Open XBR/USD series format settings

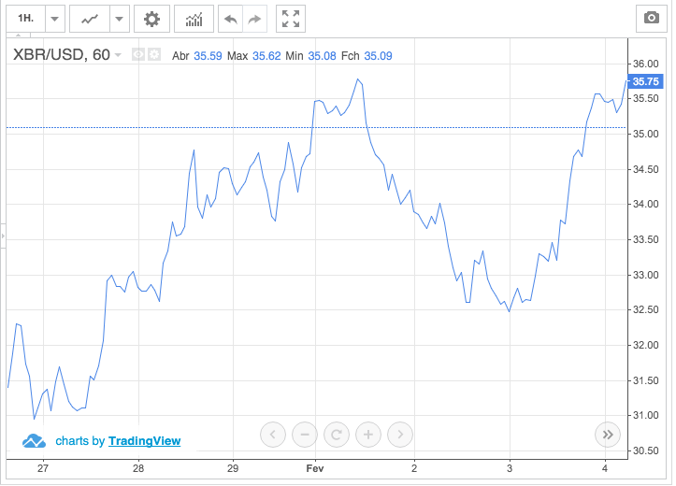point(154,55)
